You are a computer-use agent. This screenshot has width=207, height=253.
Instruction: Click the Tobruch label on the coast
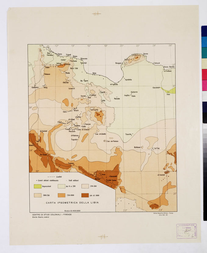(x=157, y=63)
